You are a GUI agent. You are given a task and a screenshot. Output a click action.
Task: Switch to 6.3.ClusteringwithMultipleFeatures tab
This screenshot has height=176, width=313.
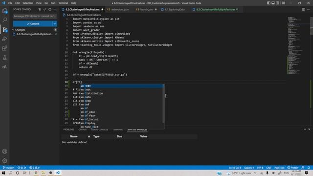[217, 9]
